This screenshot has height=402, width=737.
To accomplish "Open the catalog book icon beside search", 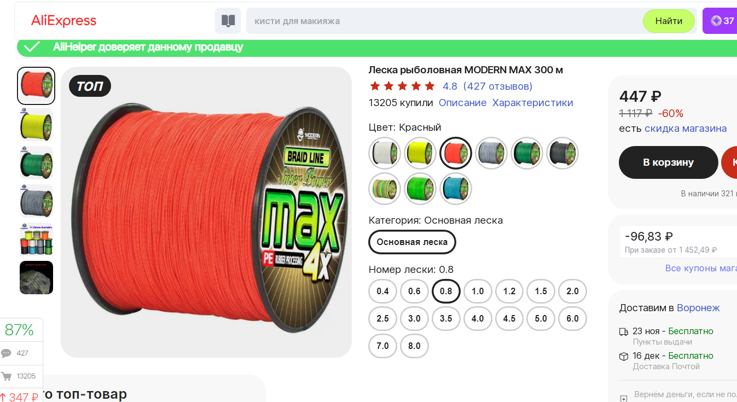I will pyautogui.click(x=228, y=21).
